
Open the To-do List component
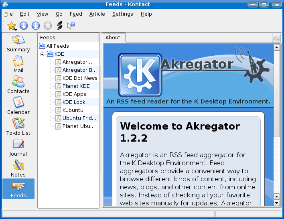coord(18,127)
